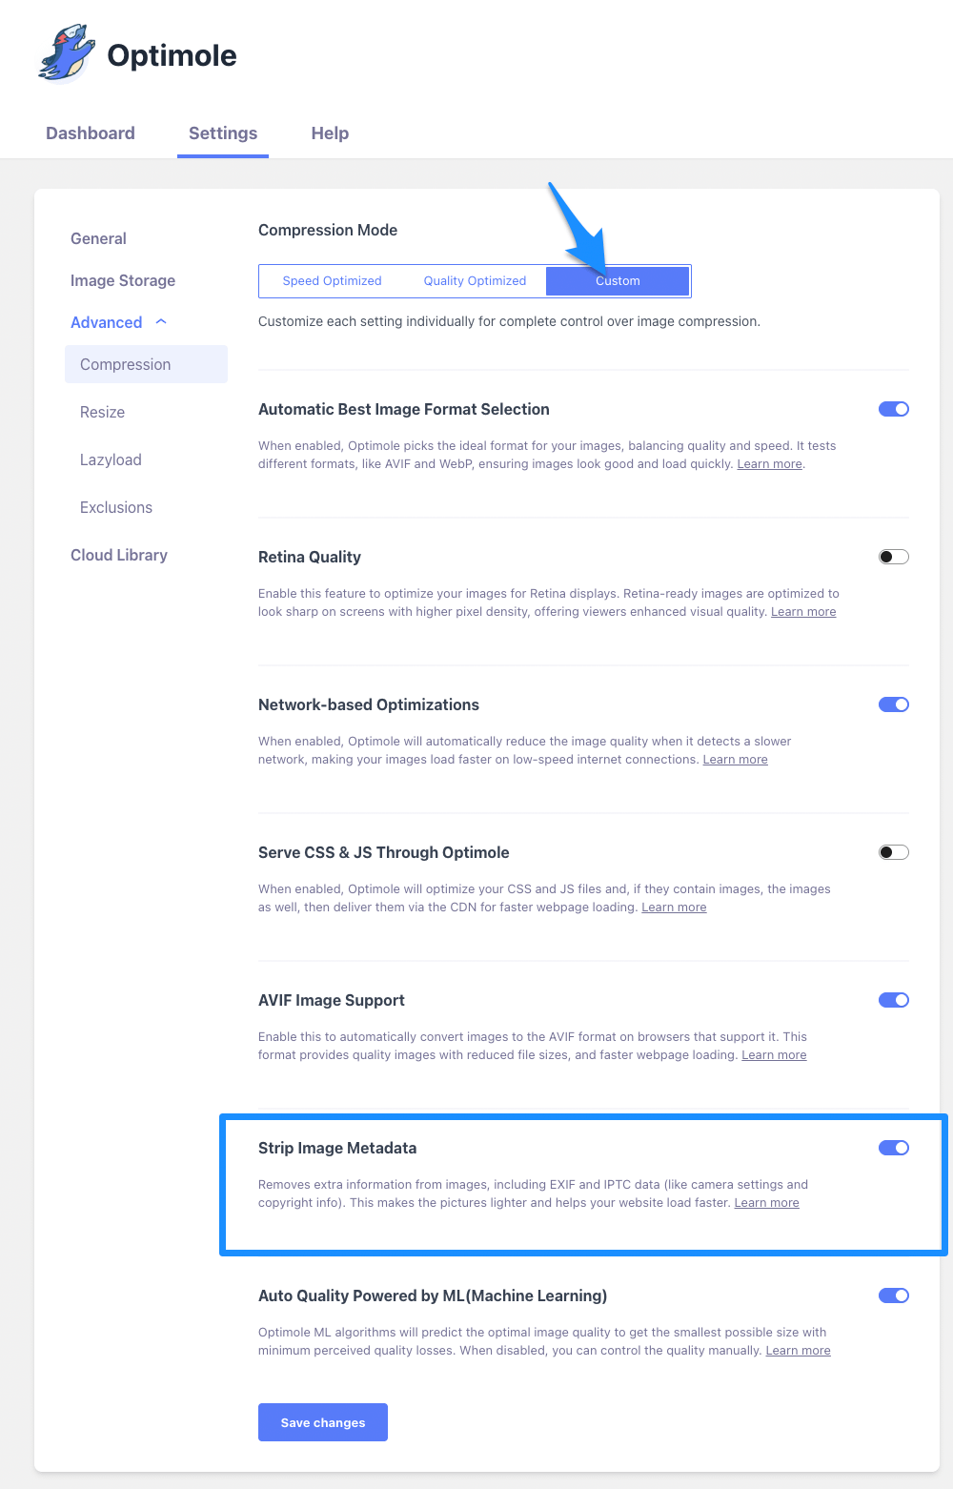Choose Quality Optimized compression mode
Screen dimensions: 953x1489
click(x=475, y=281)
